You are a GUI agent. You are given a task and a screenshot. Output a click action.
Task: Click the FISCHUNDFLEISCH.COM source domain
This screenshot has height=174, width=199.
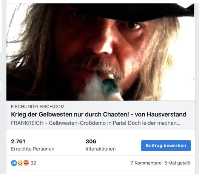tap(38, 107)
